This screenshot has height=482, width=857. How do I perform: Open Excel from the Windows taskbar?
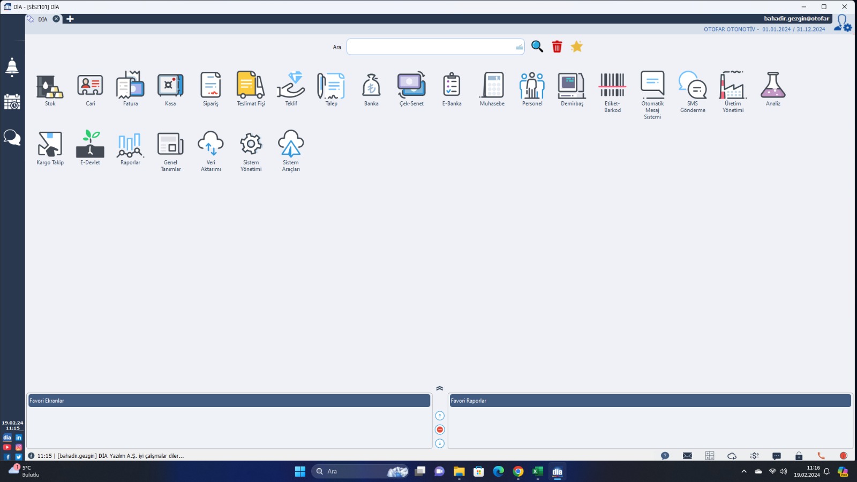tap(538, 471)
